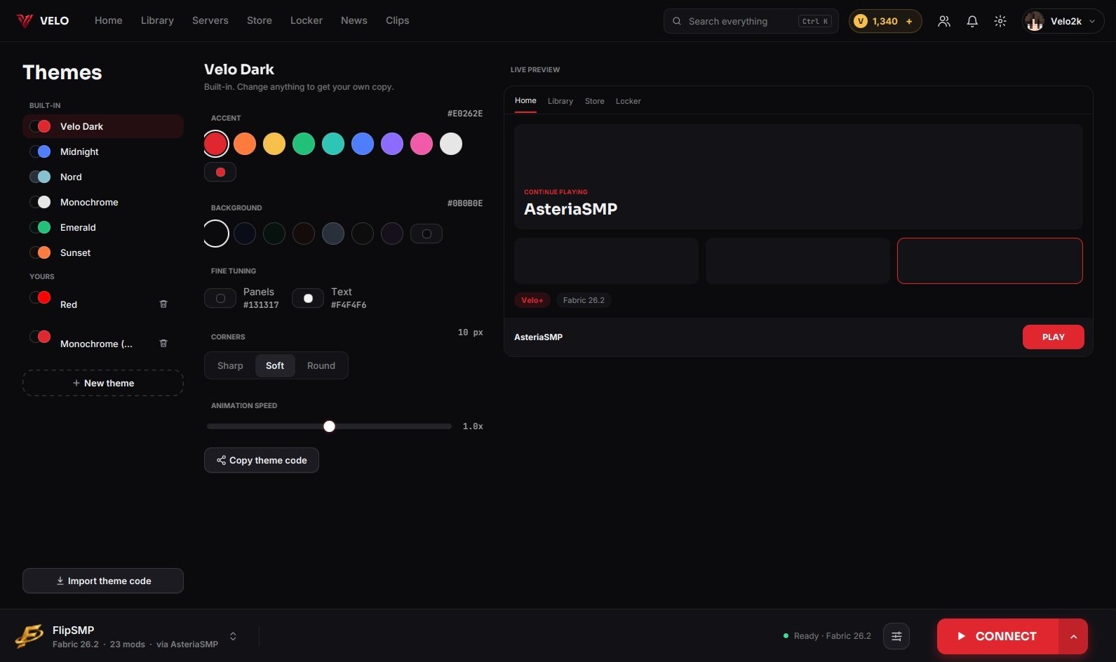
Task: Open the friends icon in top bar
Action: pyautogui.click(x=944, y=21)
